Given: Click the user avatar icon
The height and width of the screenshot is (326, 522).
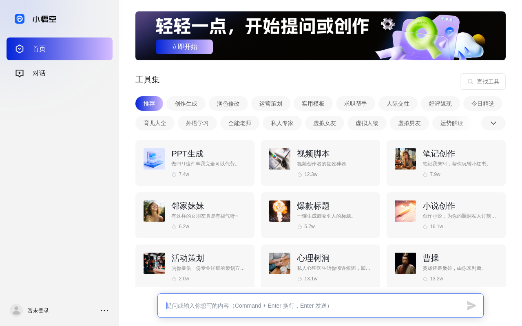Looking at the screenshot, I should 16,311.
